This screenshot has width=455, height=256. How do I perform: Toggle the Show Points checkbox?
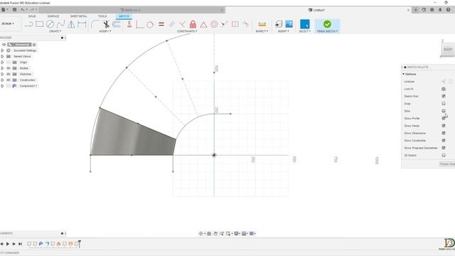pyautogui.click(x=444, y=126)
